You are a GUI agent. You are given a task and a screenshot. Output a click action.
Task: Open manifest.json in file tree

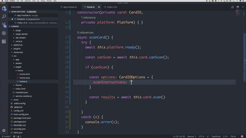[22, 92]
